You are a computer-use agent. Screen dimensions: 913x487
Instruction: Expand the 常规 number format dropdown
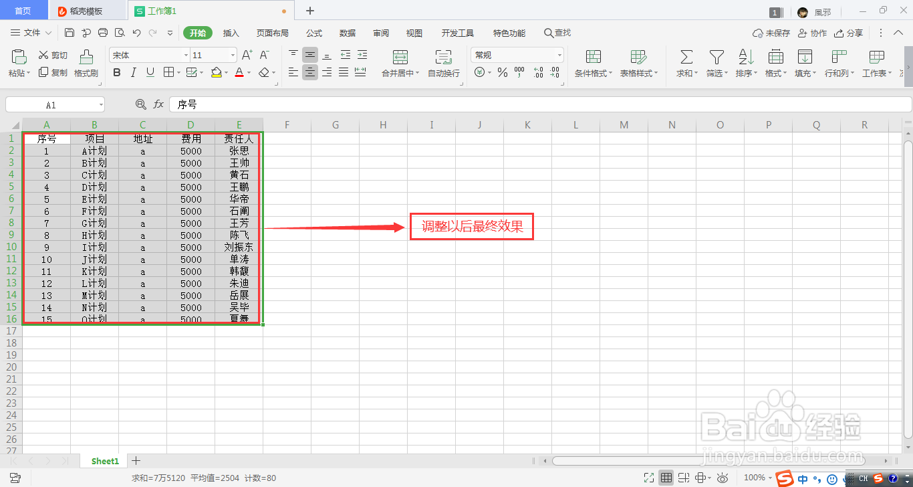[x=559, y=55]
